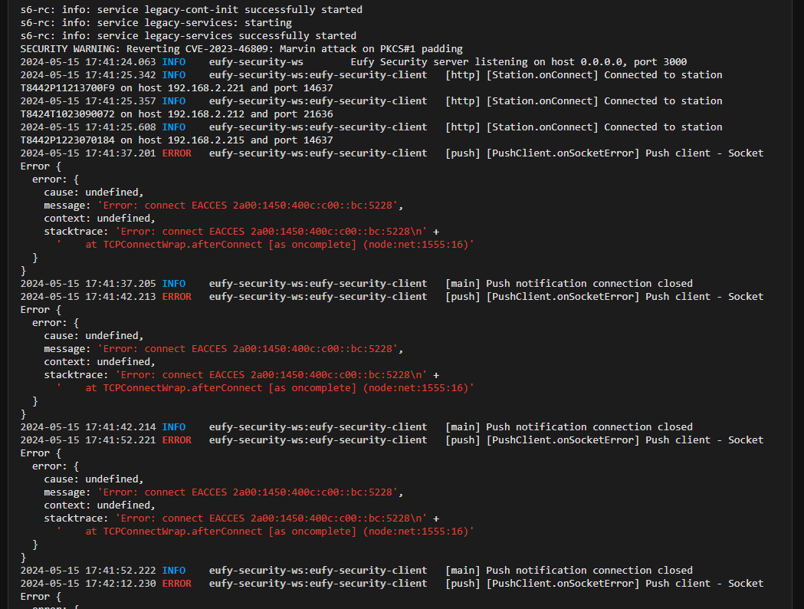804x609 pixels.
Task: Select timestamp 17:41:52.221
Action: point(120,440)
